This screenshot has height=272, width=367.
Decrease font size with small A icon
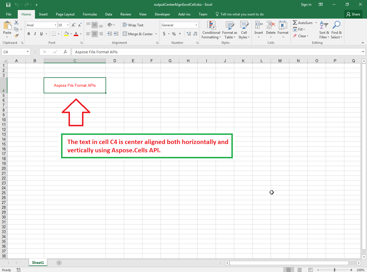(x=80, y=25)
